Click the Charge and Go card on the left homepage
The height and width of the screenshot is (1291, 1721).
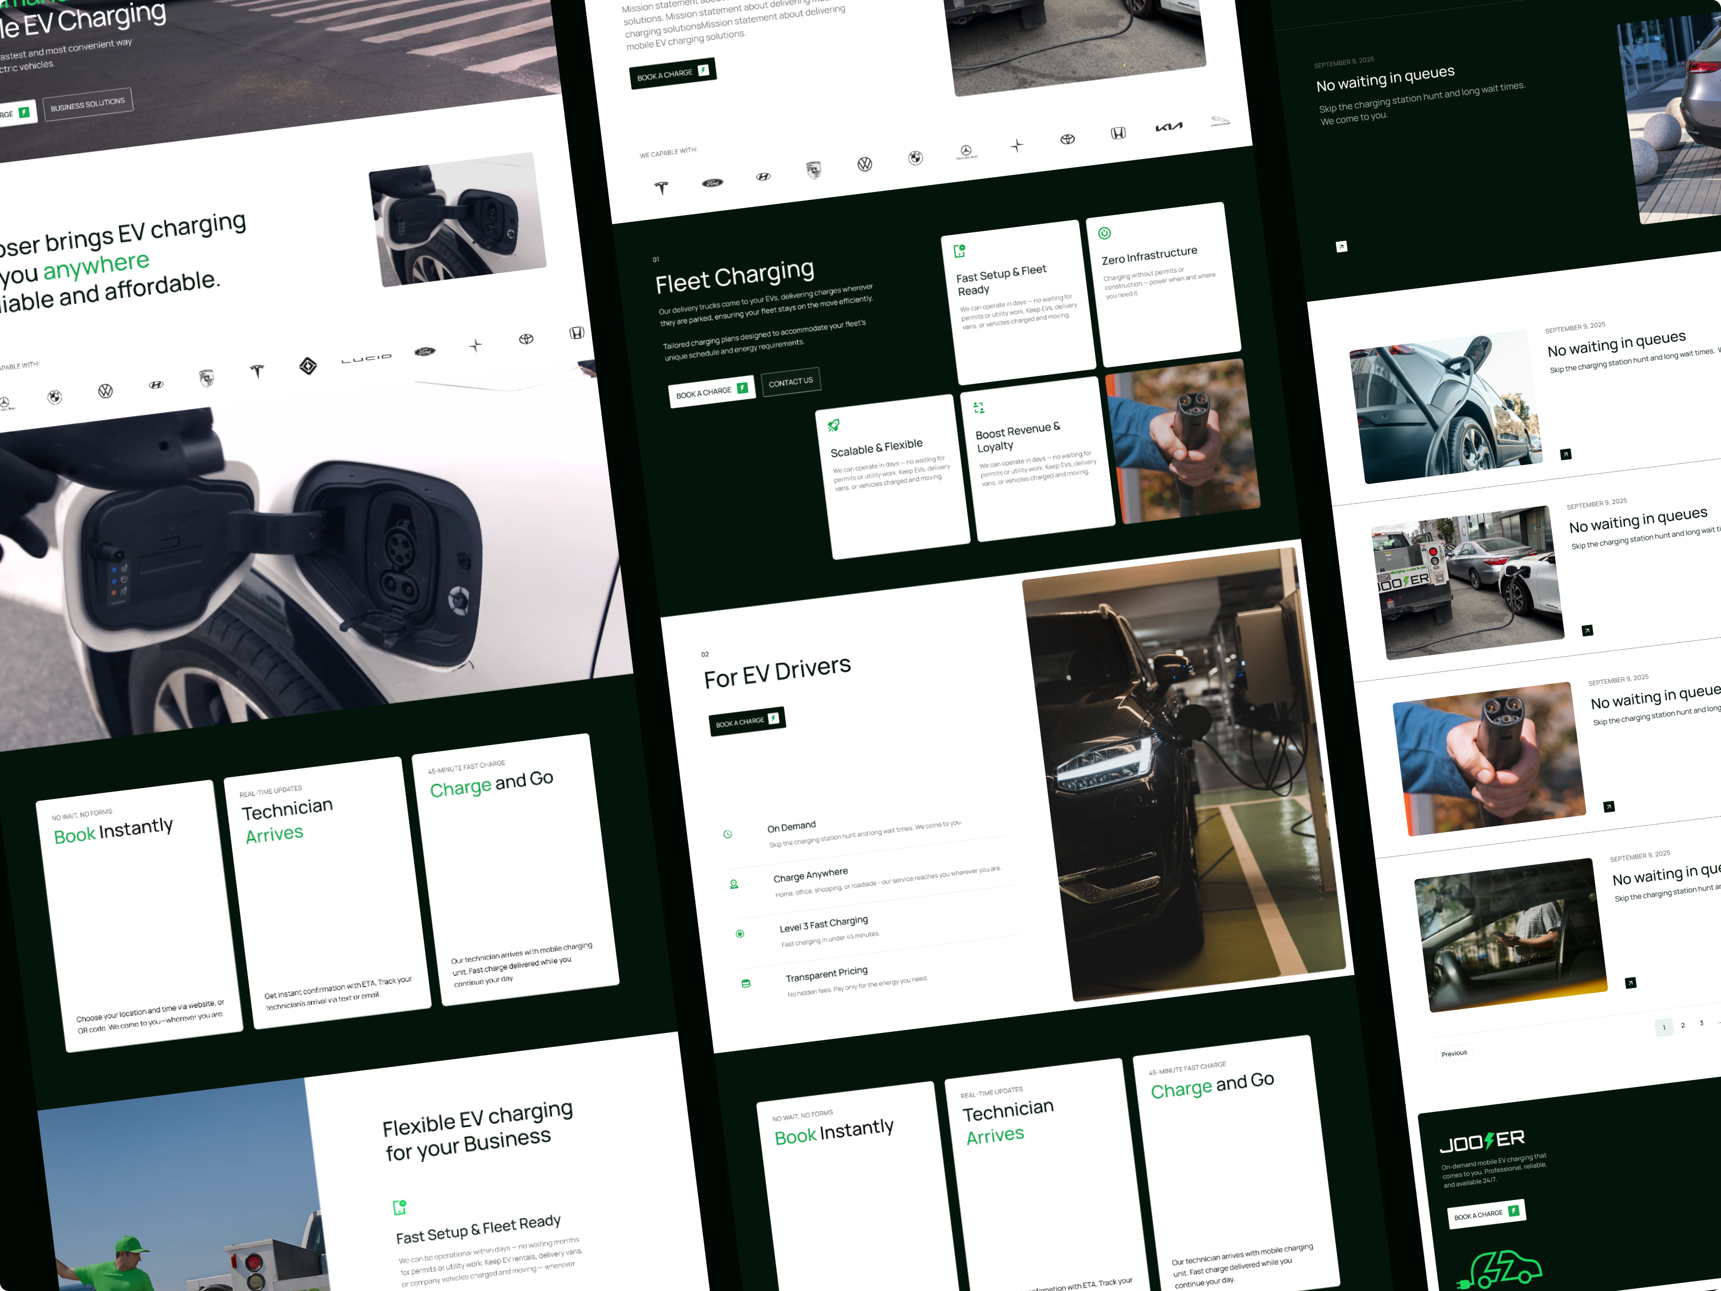tap(515, 870)
